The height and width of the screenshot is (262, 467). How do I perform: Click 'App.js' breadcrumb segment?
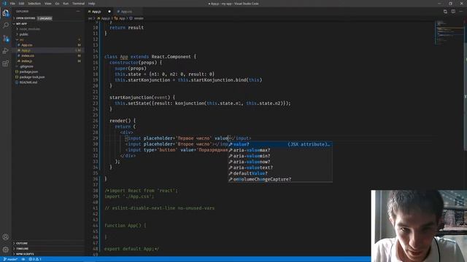click(x=104, y=18)
